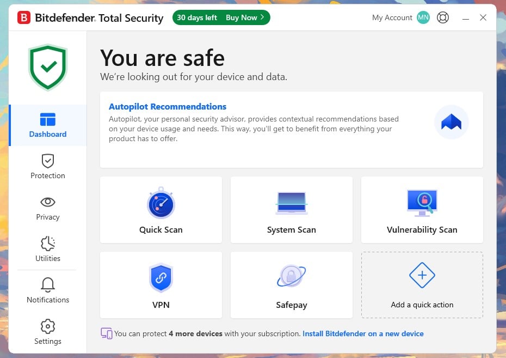Click the Notifications bell icon
Screen dimensions: 506x358
coord(48,284)
